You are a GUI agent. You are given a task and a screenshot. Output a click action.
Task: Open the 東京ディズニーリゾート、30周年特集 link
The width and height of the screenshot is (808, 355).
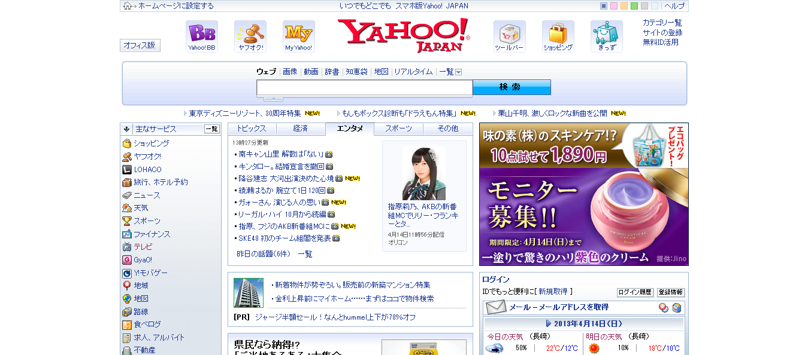(245, 113)
